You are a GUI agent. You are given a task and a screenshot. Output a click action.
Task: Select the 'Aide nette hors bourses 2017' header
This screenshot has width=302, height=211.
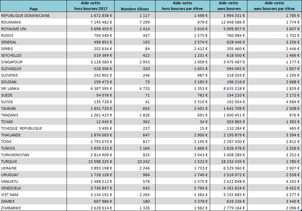click(x=90, y=6)
